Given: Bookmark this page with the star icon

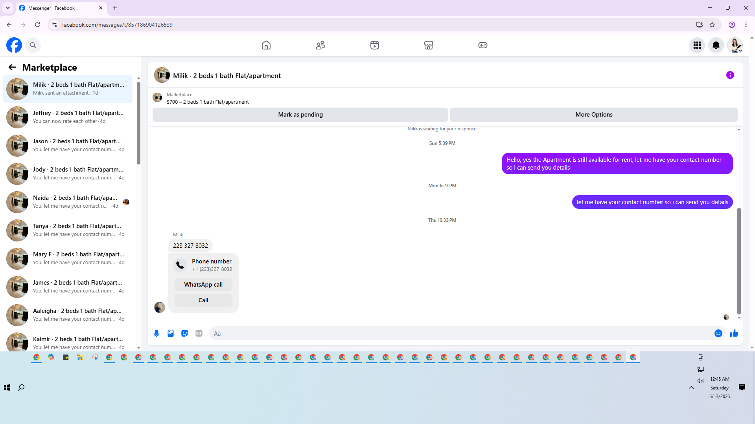Looking at the screenshot, I should click(712, 25).
